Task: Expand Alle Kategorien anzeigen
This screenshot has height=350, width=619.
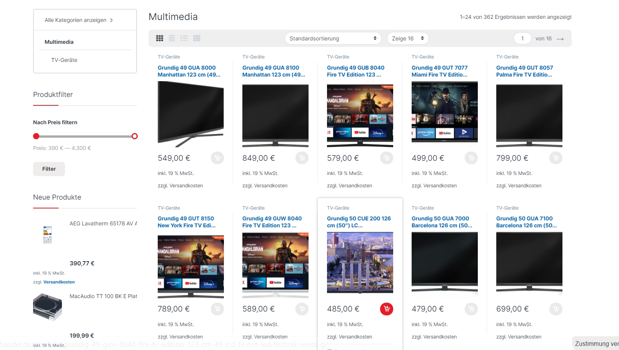Action: pos(79,20)
